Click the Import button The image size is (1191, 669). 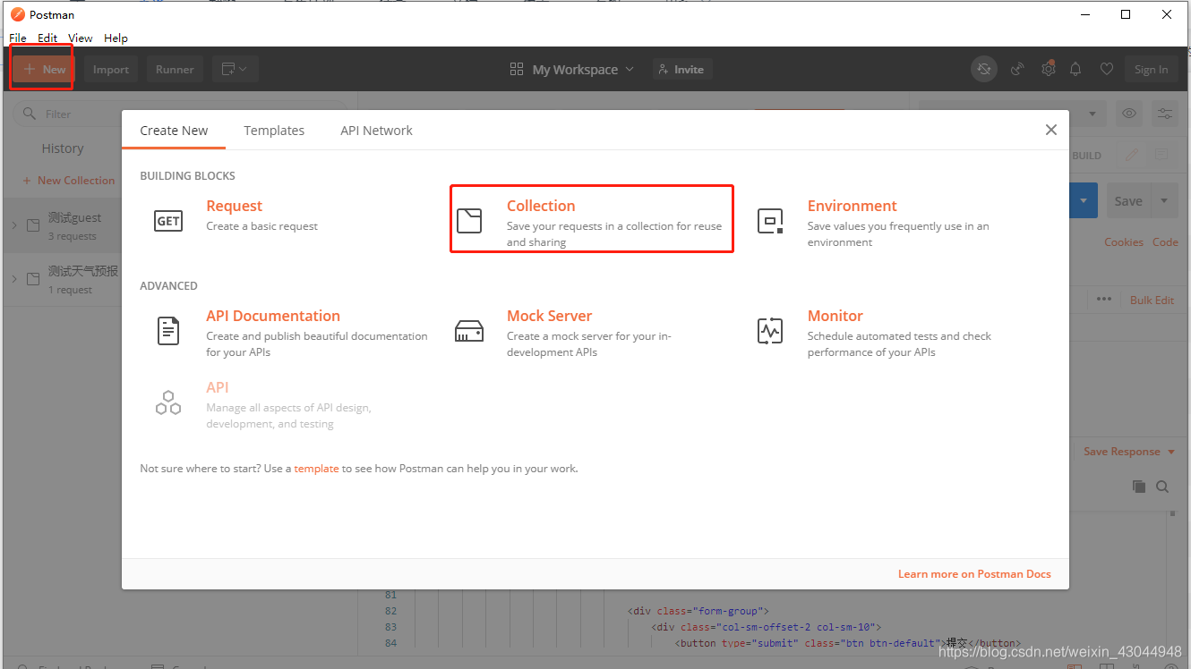[x=111, y=69]
